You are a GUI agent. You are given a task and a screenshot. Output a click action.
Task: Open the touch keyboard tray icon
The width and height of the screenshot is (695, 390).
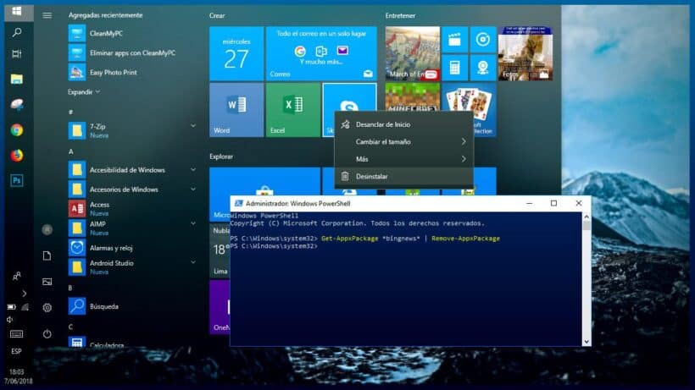[x=16, y=334]
